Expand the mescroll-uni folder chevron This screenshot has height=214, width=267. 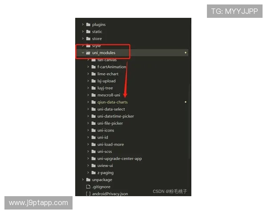pyautogui.click(x=88, y=95)
